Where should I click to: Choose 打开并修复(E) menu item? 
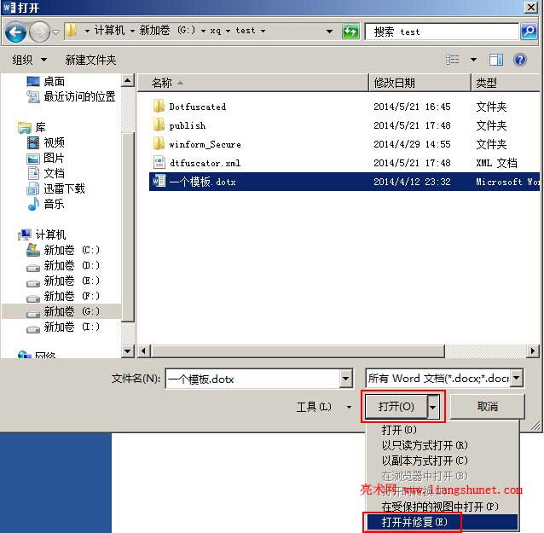(x=443, y=522)
